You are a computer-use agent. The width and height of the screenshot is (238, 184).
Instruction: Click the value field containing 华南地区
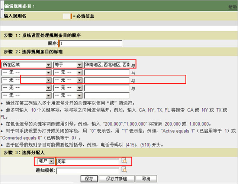(x=107, y=65)
